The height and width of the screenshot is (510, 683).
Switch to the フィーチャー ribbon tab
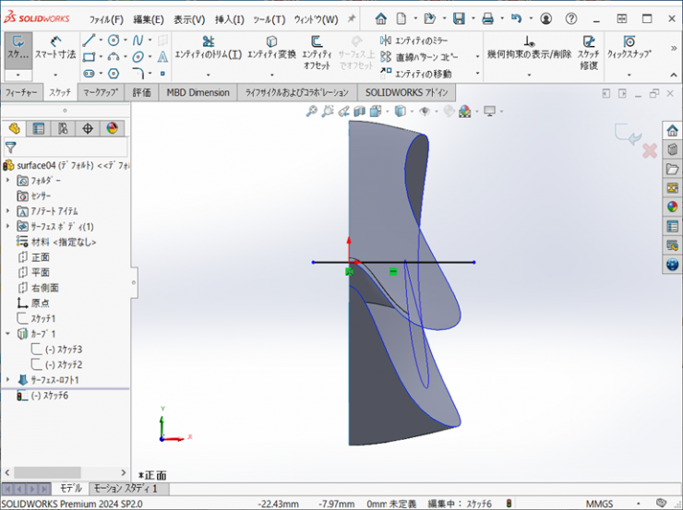[21, 92]
